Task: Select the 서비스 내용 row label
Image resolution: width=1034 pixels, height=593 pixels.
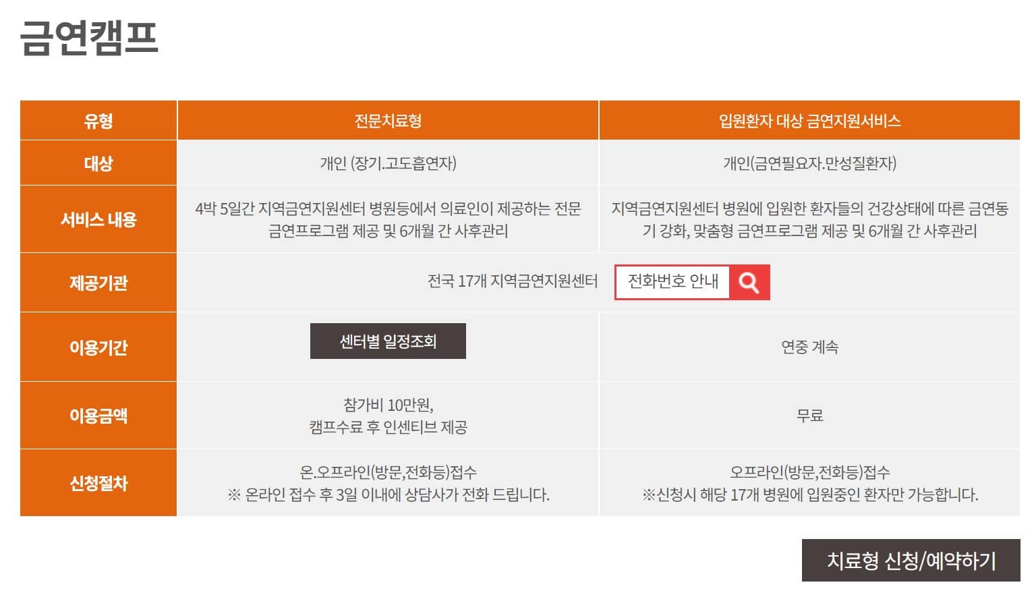Action: [98, 219]
